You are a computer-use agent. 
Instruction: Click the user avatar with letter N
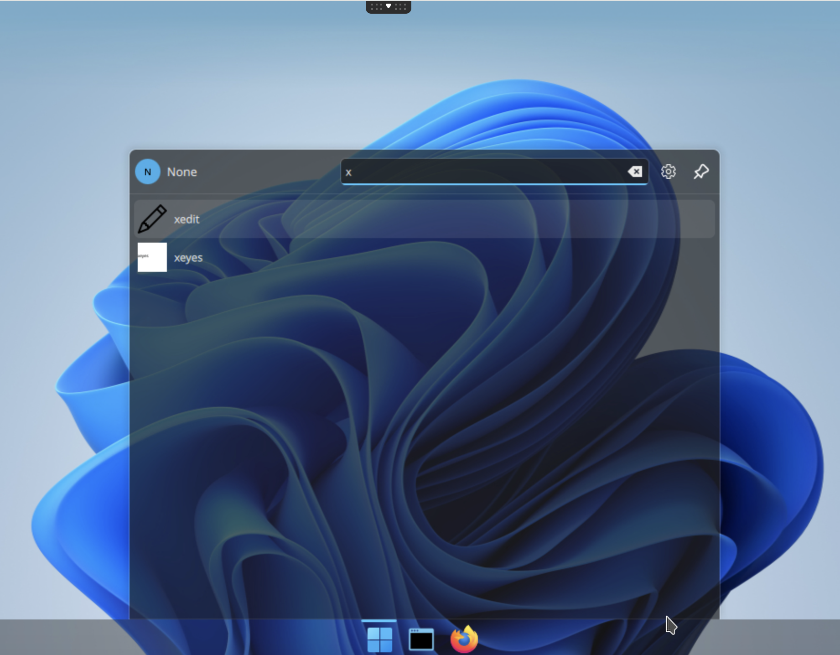pyautogui.click(x=147, y=172)
